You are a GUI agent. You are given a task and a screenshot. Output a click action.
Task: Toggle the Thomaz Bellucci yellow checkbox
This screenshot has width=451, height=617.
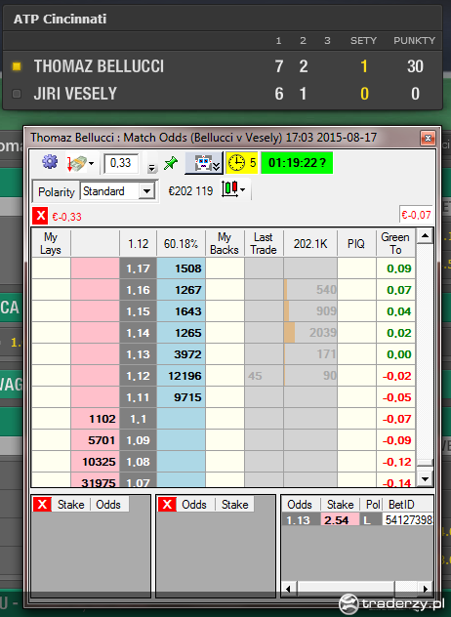point(17,66)
